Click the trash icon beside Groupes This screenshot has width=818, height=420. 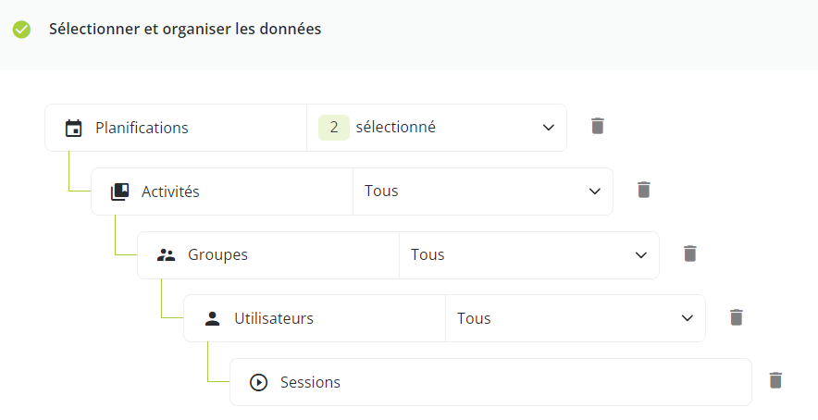click(x=689, y=253)
